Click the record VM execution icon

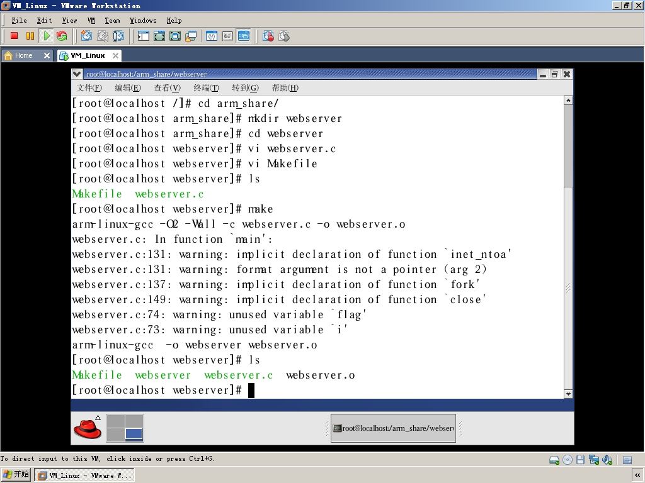(268, 36)
